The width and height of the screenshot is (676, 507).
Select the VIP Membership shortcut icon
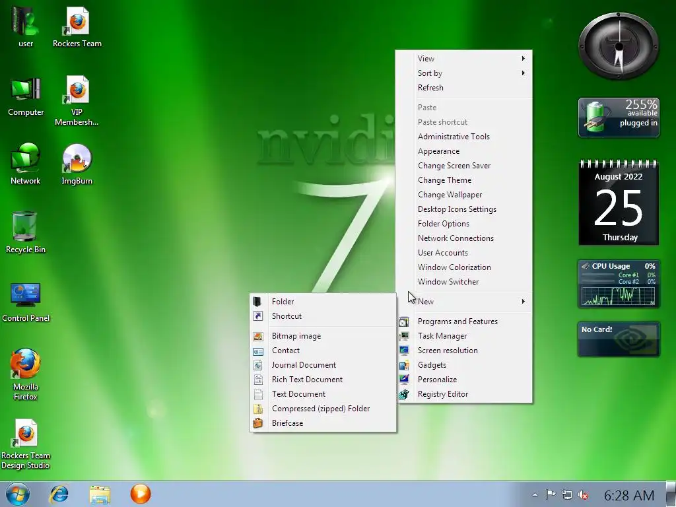coord(77,101)
